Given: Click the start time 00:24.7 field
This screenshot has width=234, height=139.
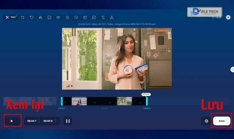Looking at the screenshot, I should click(32, 121).
